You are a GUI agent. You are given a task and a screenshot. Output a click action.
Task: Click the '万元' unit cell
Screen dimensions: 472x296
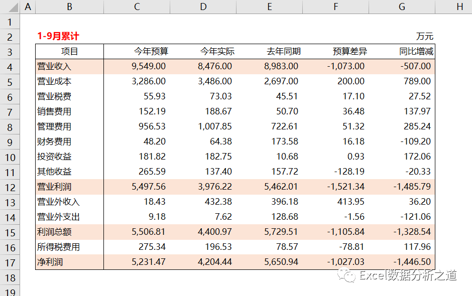click(402, 37)
